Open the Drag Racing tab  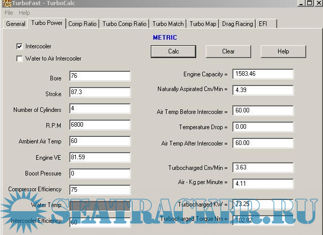pyautogui.click(x=238, y=24)
